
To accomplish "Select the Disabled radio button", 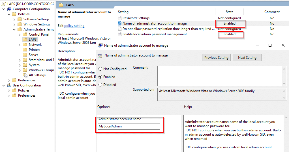I will (100, 85).
